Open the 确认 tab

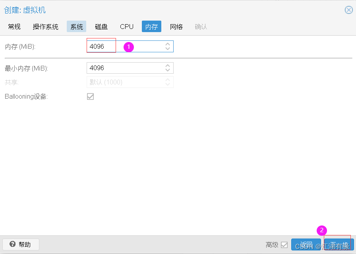pyautogui.click(x=201, y=27)
